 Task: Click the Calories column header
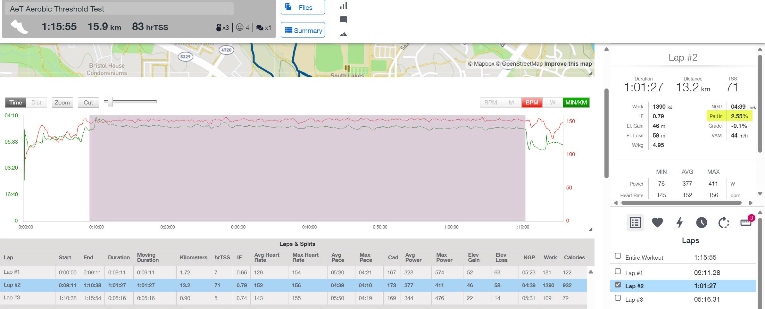(x=574, y=257)
